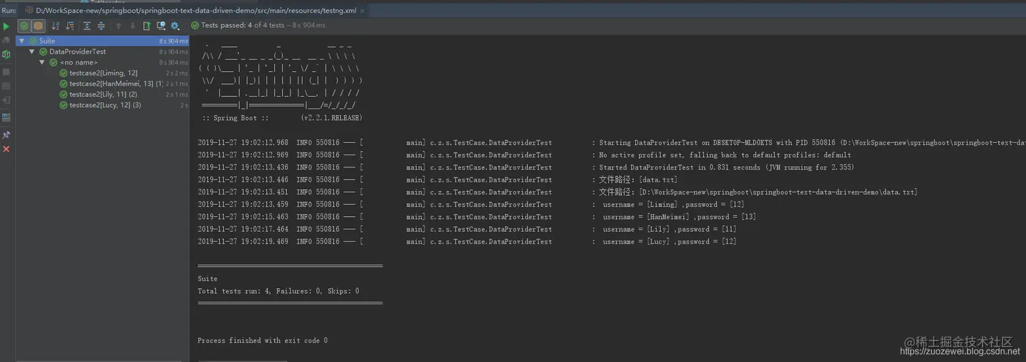Toggle the Show Passed tests filter

(24, 26)
